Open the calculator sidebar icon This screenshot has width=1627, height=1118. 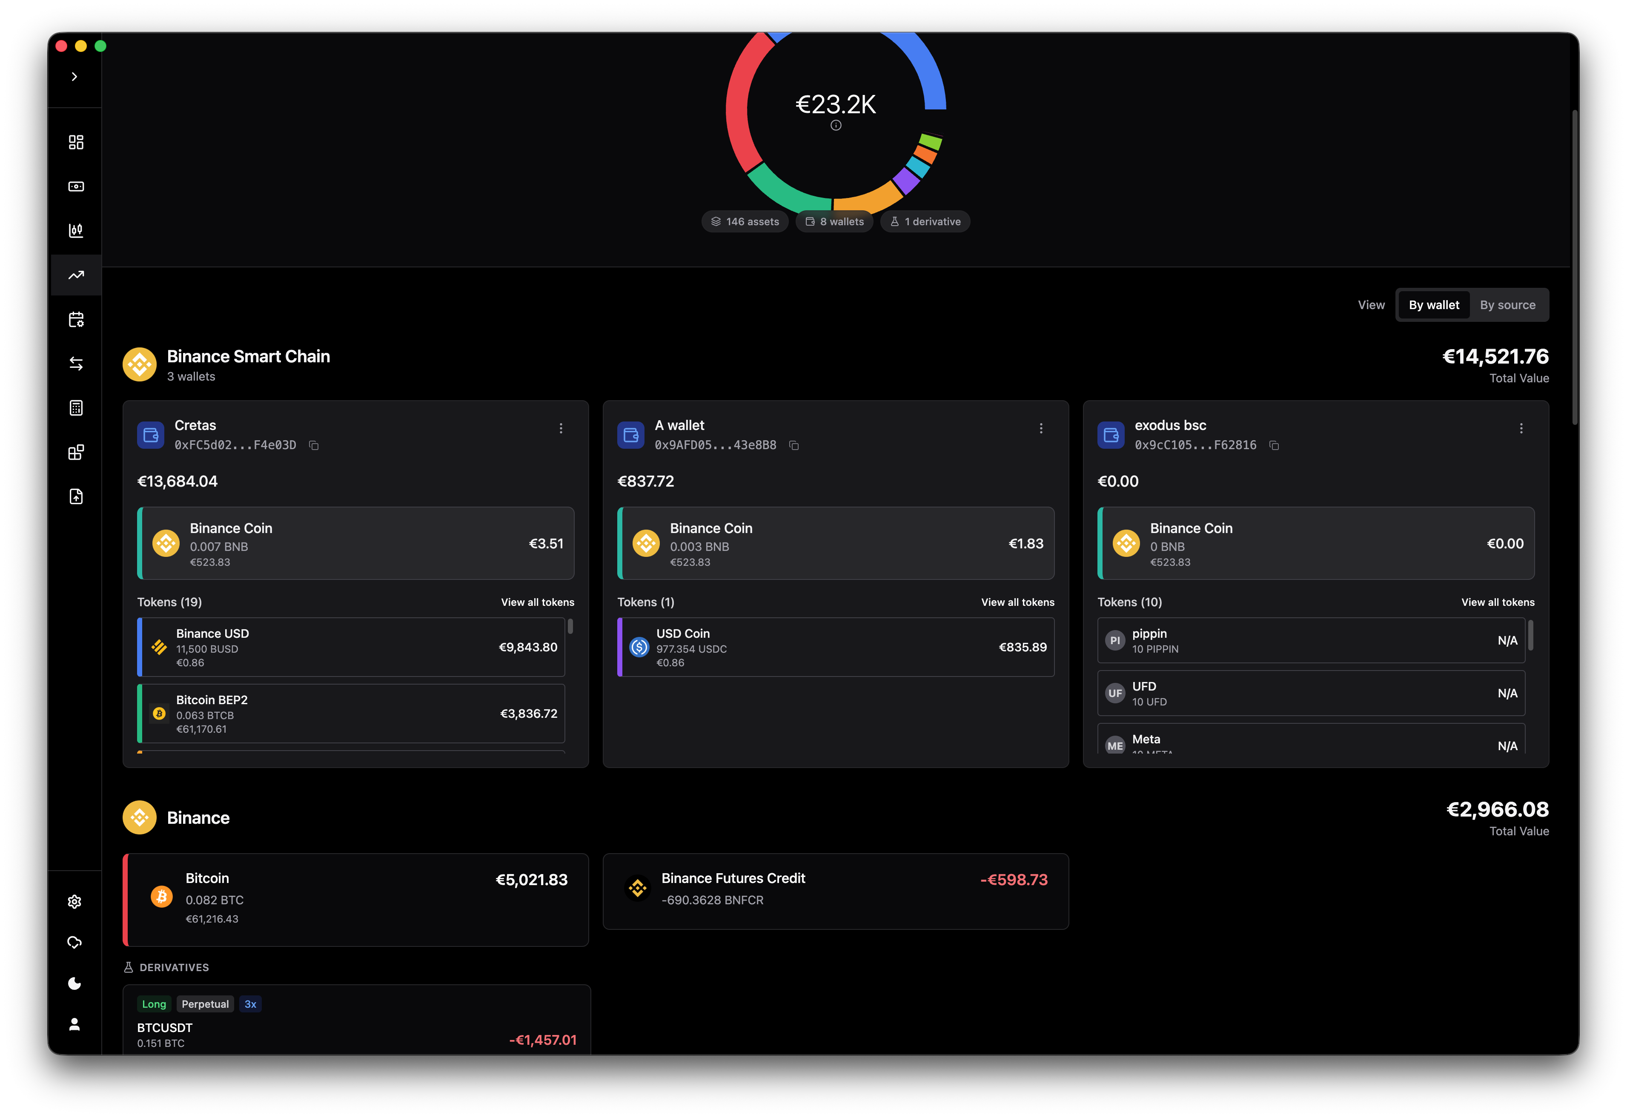(76, 408)
